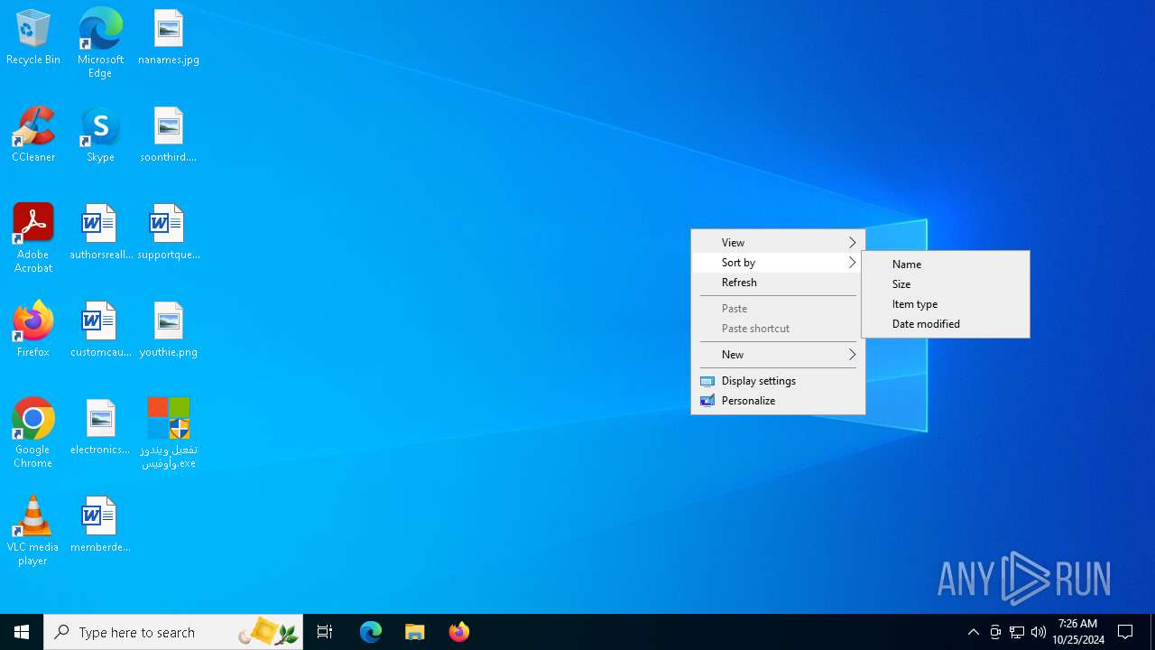Image resolution: width=1155 pixels, height=650 pixels.
Task: Open Personalize from context menu
Action: coord(778,400)
